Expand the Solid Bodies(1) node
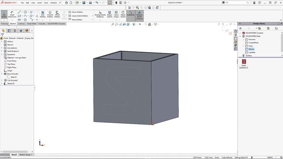This screenshot has height=159, width=283. 2,51
